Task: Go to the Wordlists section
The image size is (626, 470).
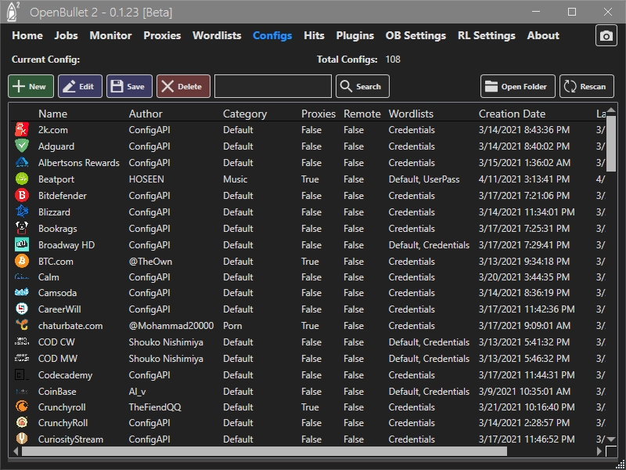Action: tap(217, 35)
